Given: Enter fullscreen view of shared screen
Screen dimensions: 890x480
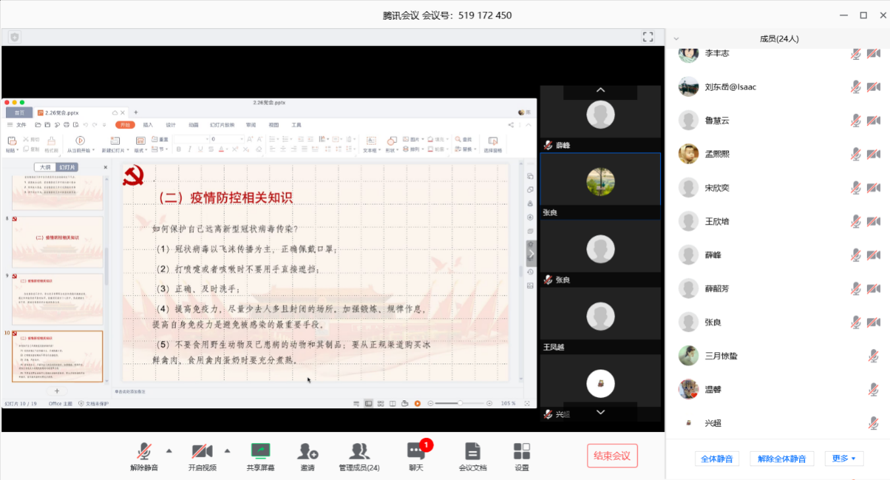Looking at the screenshot, I should click(648, 37).
